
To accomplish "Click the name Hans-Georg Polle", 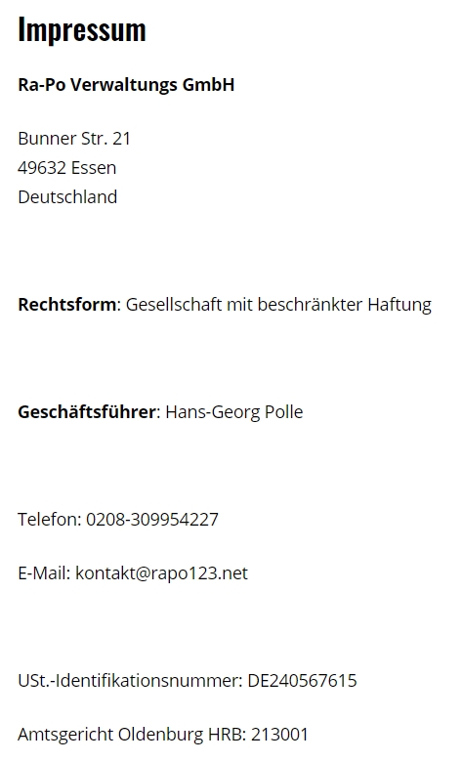I will coord(234,412).
